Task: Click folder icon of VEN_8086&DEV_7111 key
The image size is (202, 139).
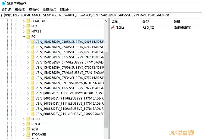Action: pyautogui.click(x=32, y=104)
